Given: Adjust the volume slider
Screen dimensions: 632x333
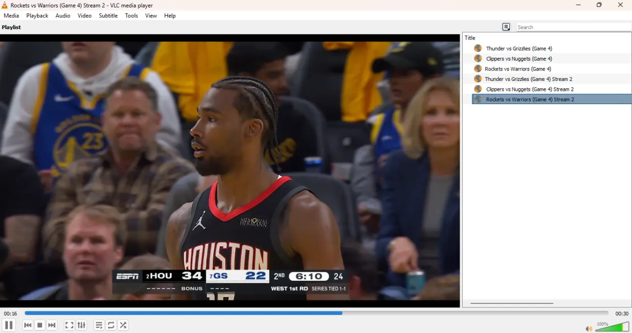Looking at the screenshot, I should [612, 327].
